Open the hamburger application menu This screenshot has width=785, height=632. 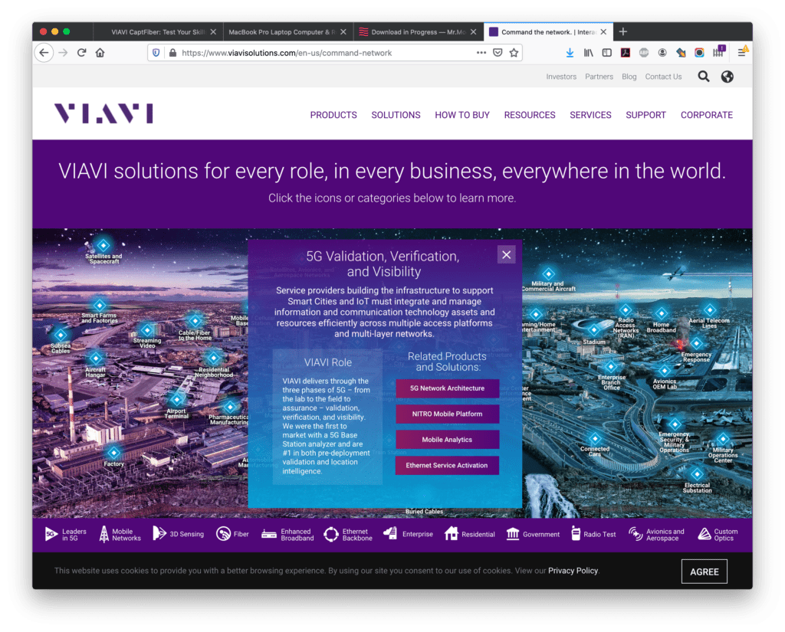741,53
